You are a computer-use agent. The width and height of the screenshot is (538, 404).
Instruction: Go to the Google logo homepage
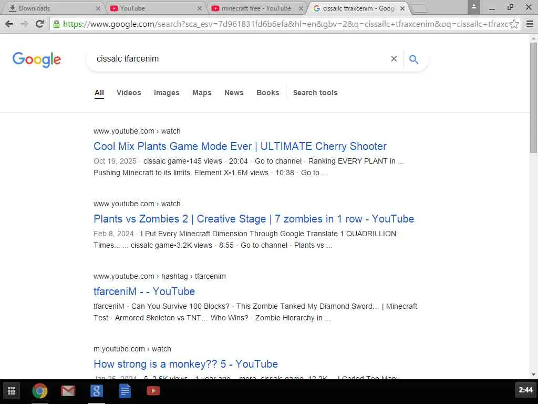(37, 59)
